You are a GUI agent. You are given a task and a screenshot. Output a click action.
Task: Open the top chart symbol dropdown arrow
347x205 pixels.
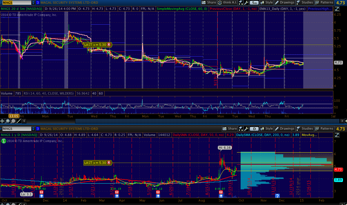tap(33, 3)
